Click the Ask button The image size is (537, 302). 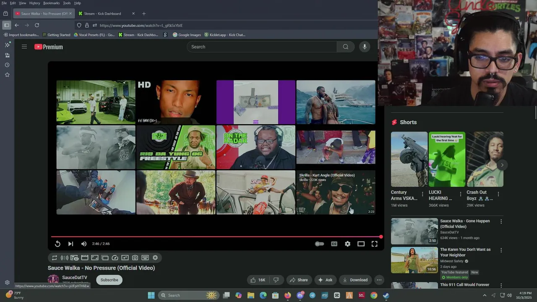[325, 280]
